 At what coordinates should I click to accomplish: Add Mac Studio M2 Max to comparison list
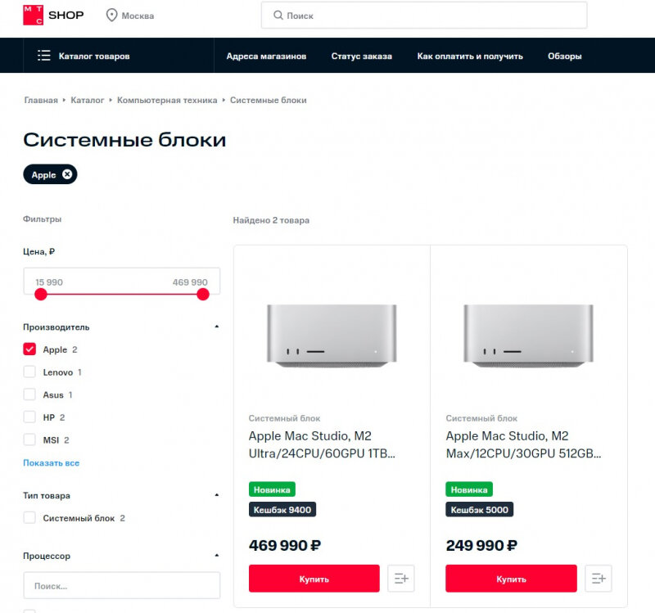click(x=599, y=579)
